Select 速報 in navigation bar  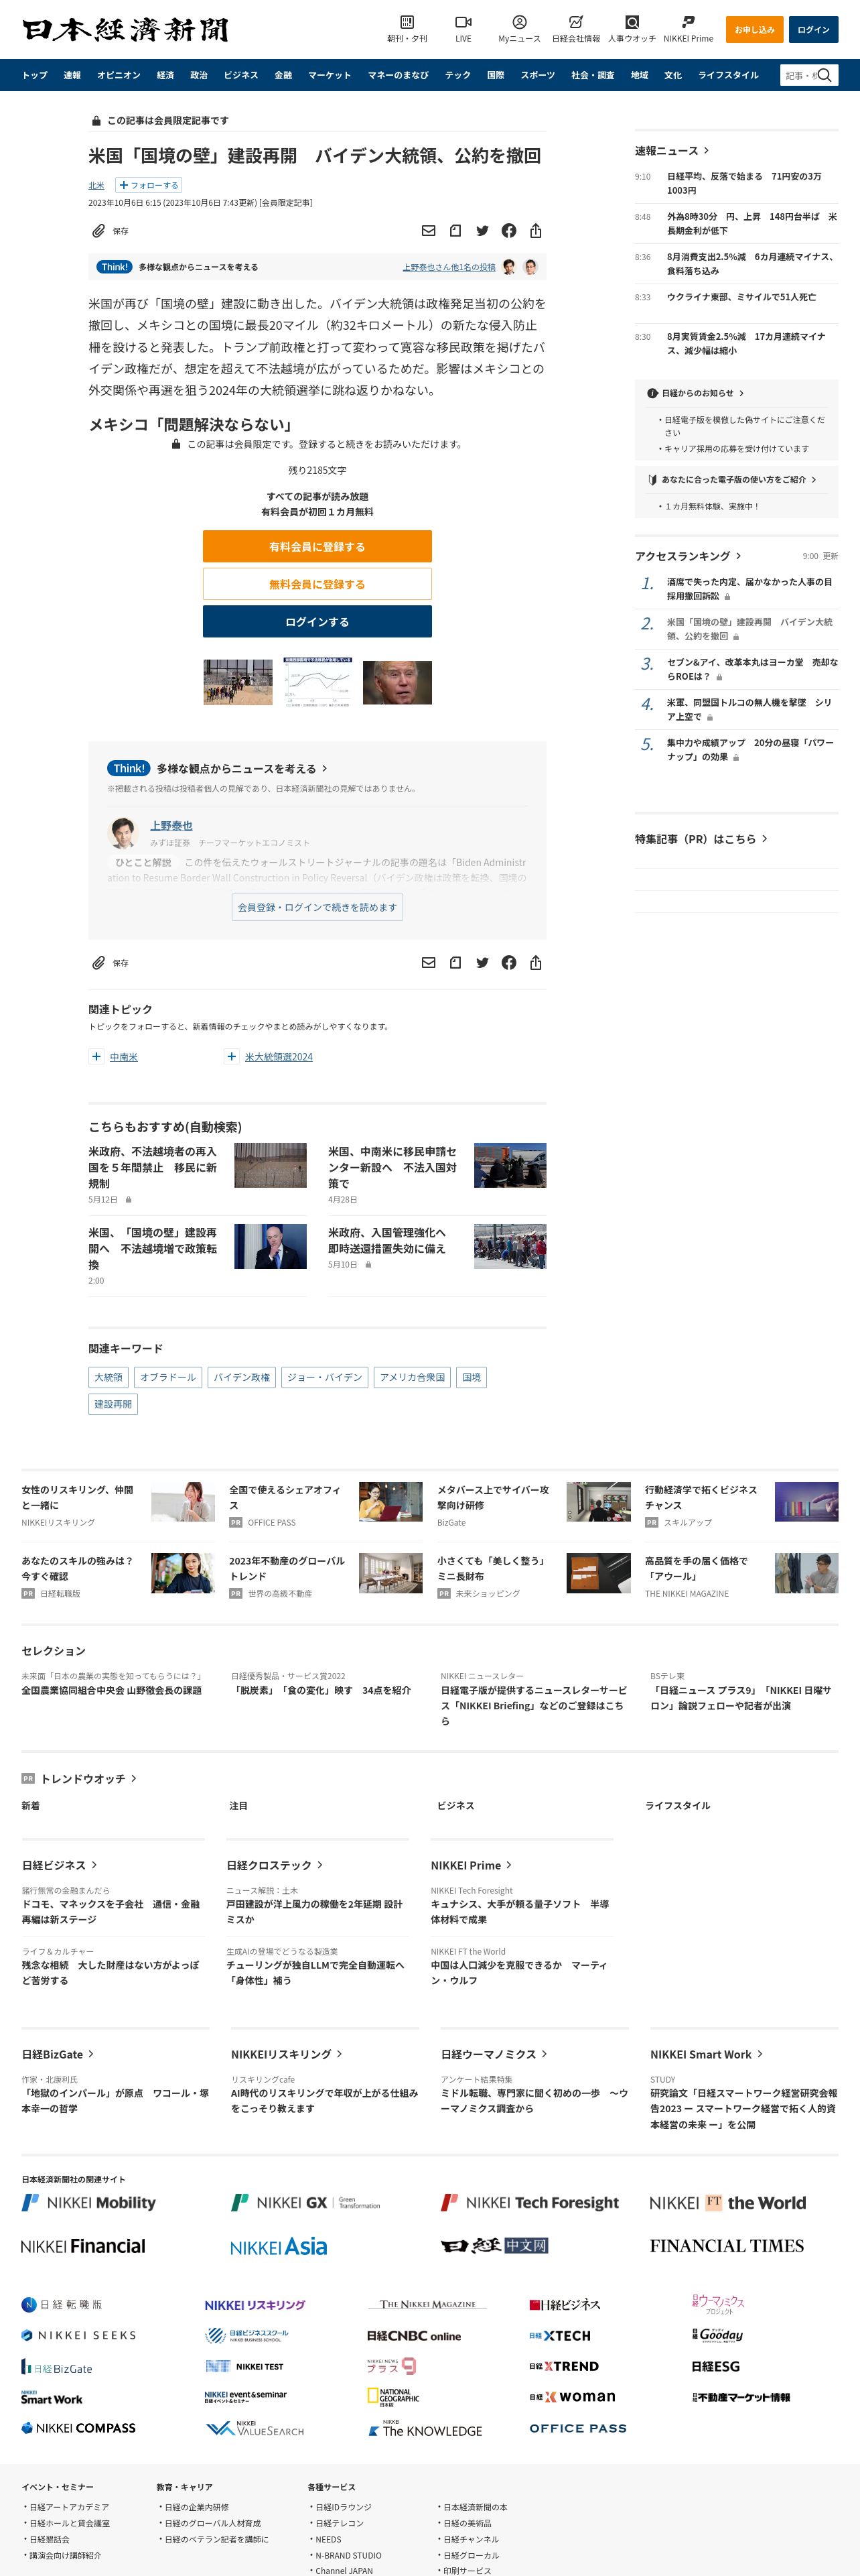point(72,75)
